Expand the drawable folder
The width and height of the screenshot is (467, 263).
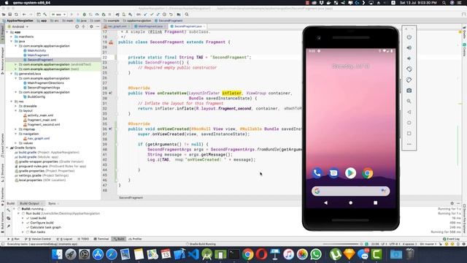point(16,106)
